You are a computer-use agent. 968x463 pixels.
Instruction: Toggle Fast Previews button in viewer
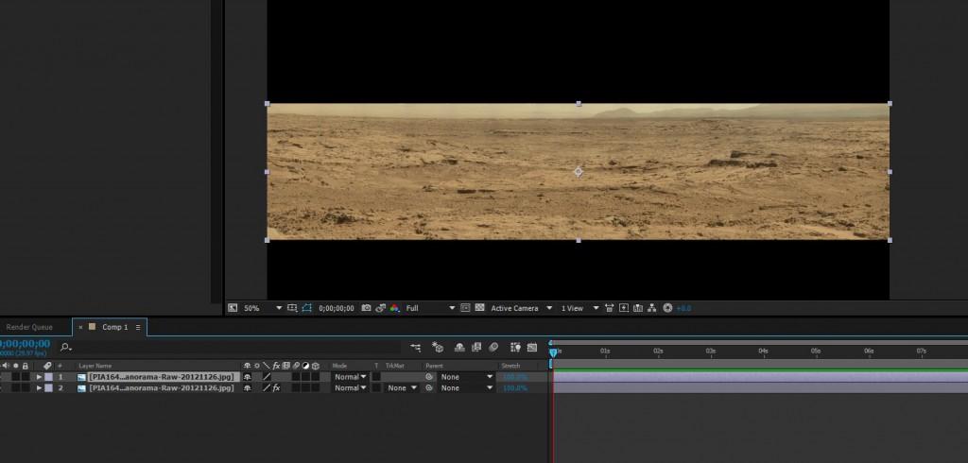click(625, 308)
